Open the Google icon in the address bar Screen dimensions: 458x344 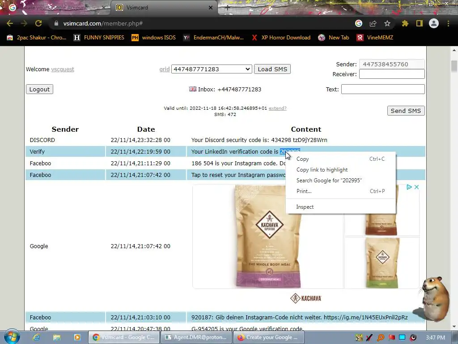pos(359,23)
